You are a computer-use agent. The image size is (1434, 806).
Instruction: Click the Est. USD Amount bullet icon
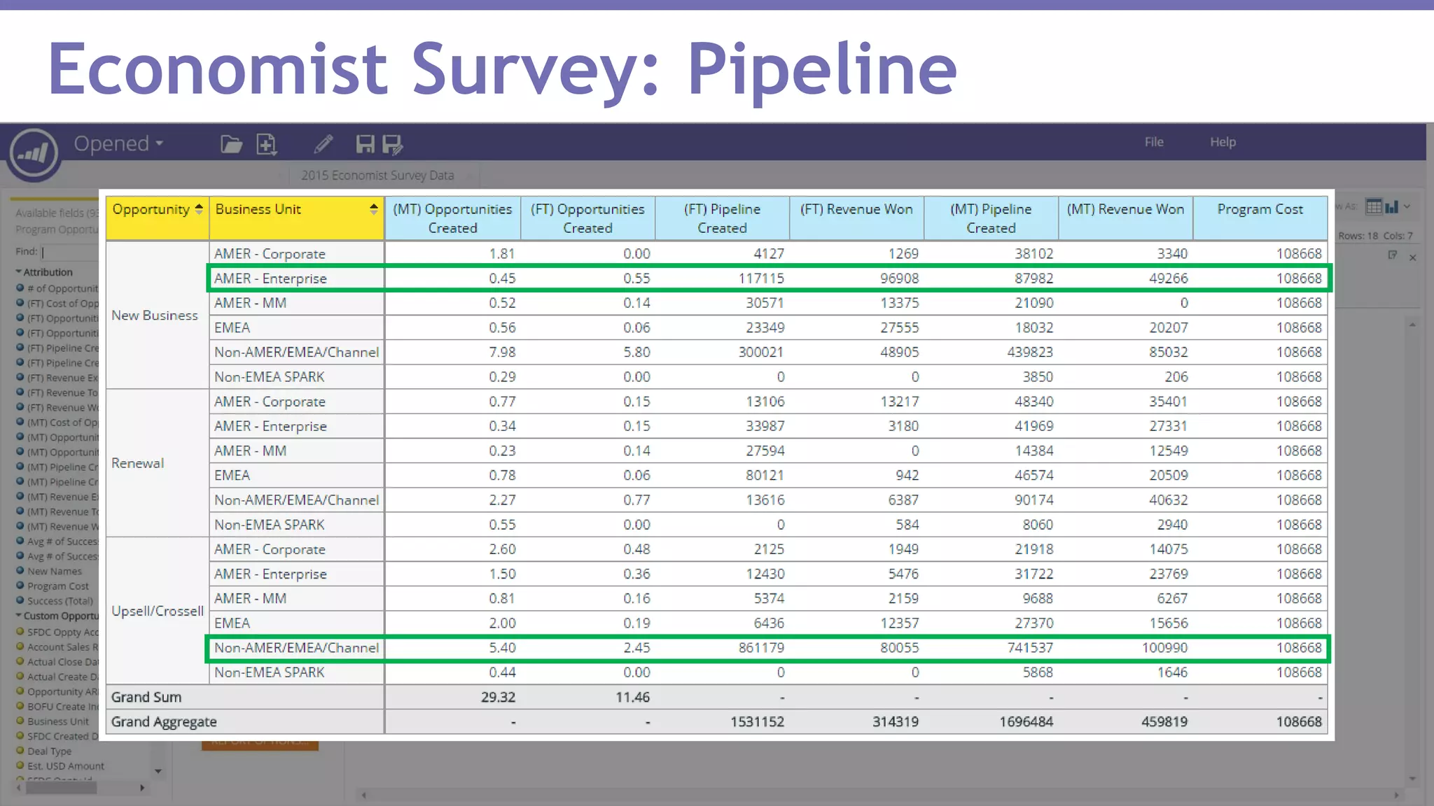(x=20, y=765)
